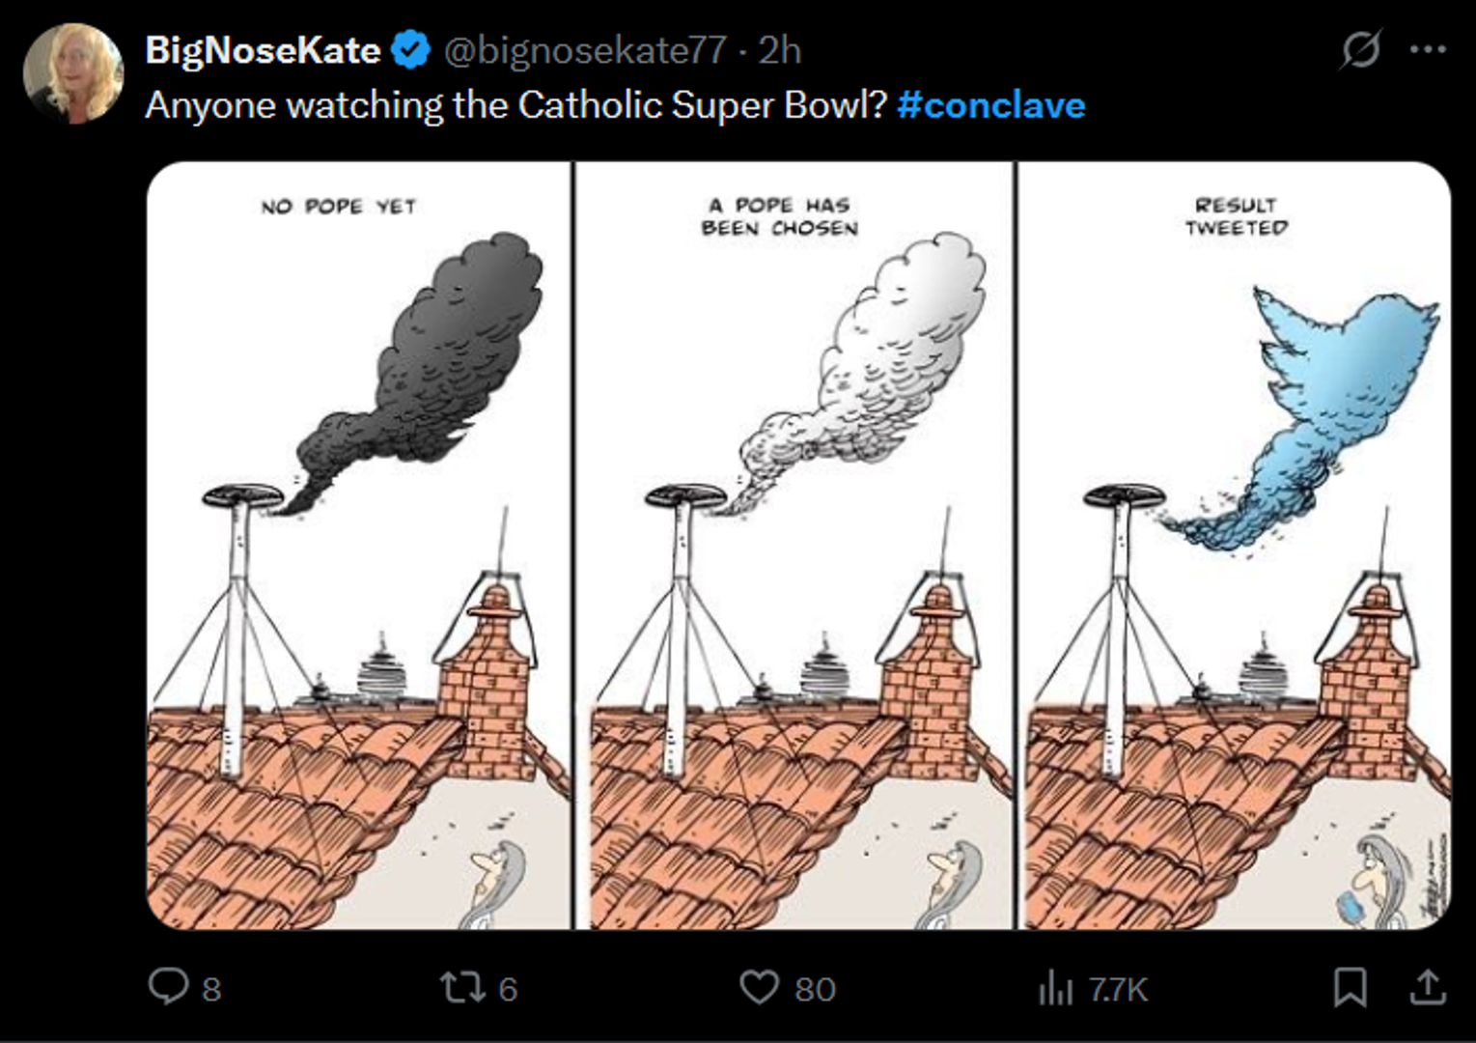Click the reply speech bubble icon
This screenshot has width=1476, height=1043.
pyautogui.click(x=168, y=987)
